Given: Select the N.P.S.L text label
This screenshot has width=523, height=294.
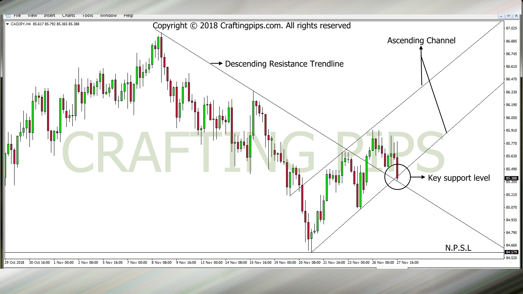Looking at the screenshot, I should click(458, 248).
